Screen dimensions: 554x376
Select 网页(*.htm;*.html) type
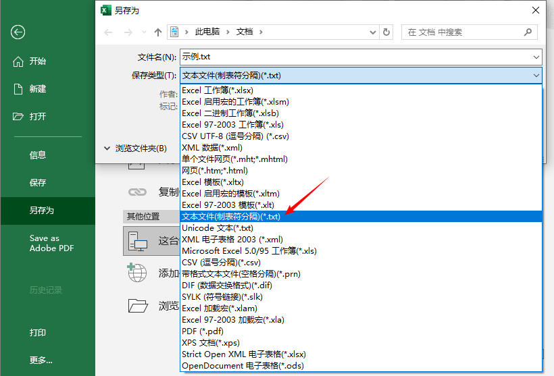pyautogui.click(x=361, y=171)
